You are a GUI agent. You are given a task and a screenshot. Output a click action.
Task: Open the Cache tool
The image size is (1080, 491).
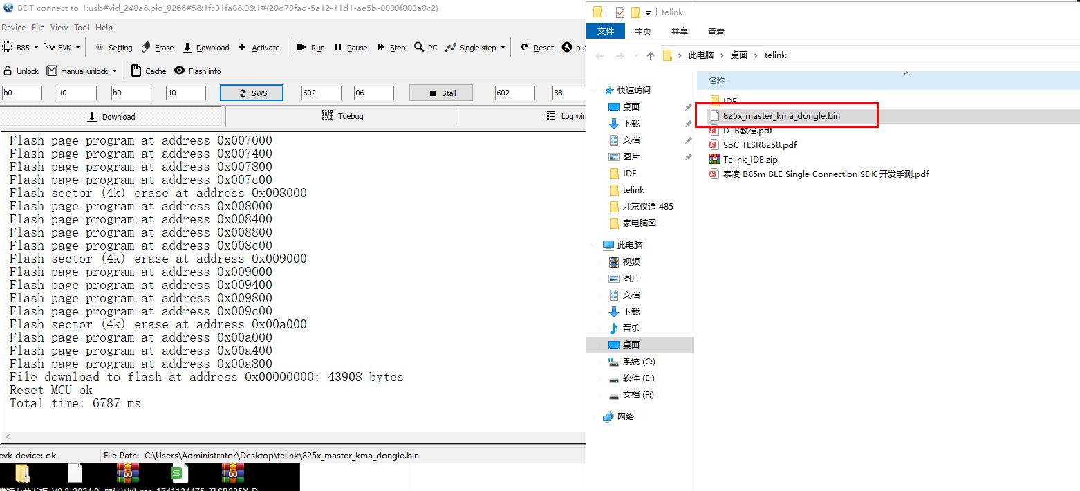tap(149, 71)
